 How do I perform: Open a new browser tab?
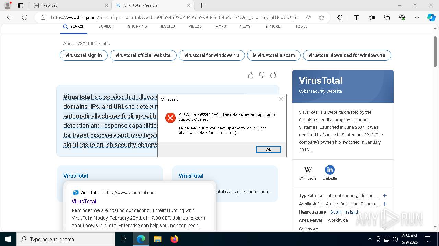pos(202,5)
